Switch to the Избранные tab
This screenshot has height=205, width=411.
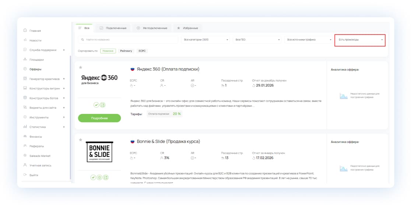tap(187, 28)
